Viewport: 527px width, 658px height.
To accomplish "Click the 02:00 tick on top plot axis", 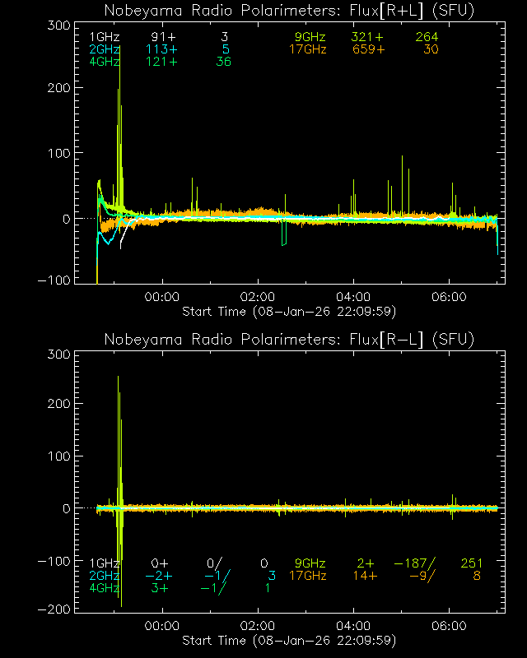I will pos(257,297).
